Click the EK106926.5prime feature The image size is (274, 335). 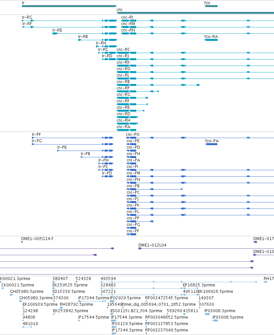click(x=199, y=295)
